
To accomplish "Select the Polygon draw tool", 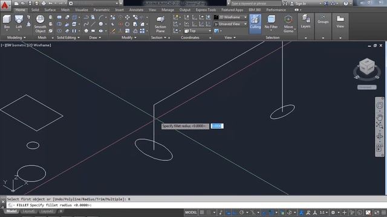I will pos(86,31).
